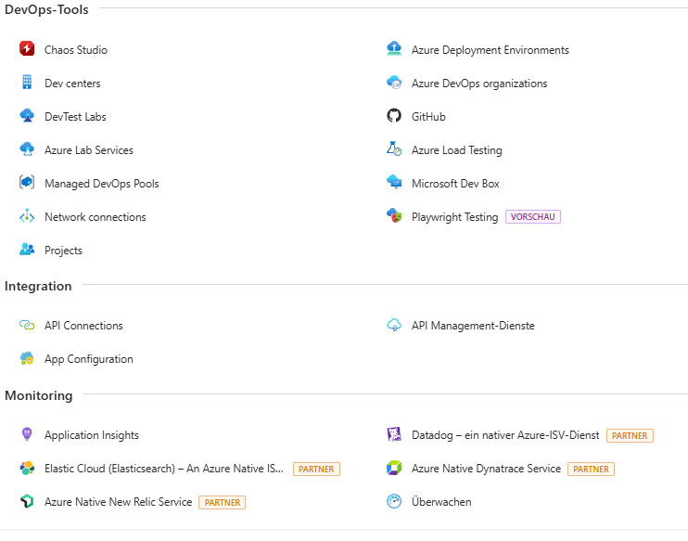This screenshot has height=541, width=688.
Task: Click the Network connections icon
Action: point(27,217)
